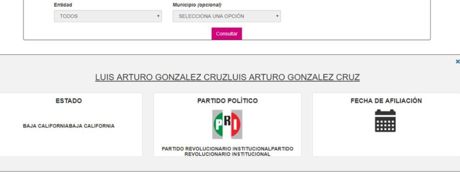This screenshot has height=177, width=460.
Task: Open the Municipio SELECCIONA UNA OPCIÓN dropdown
Action: click(x=226, y=16)
